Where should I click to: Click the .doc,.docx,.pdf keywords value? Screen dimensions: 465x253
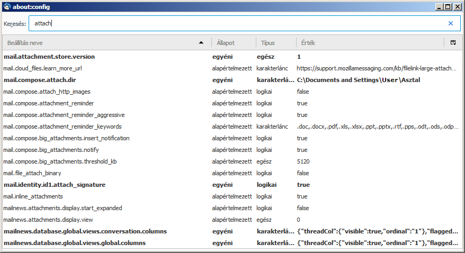coord(378,126)
